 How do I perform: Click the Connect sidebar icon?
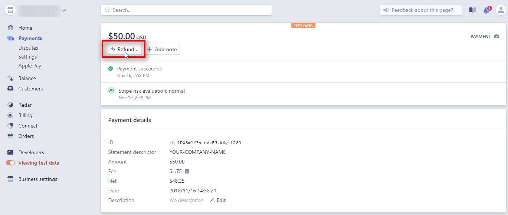(x=11, y=126)
